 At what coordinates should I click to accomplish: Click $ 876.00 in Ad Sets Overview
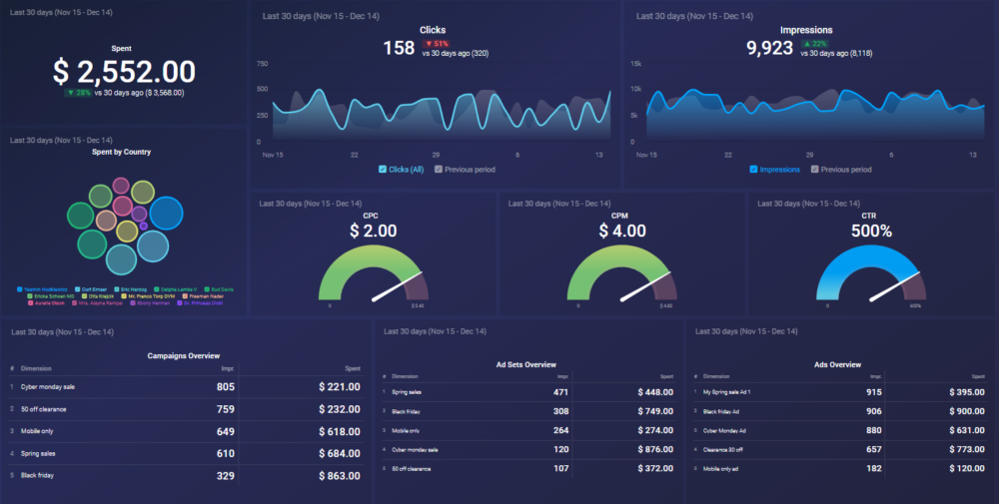[655, 449]
